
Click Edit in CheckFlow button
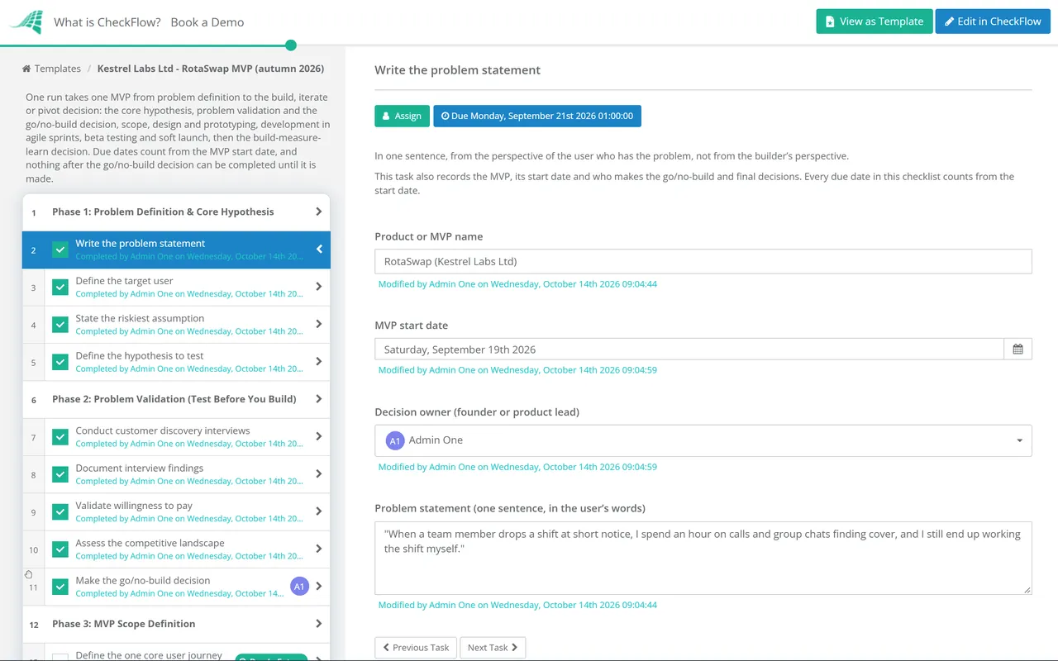pyautogui.click(x=993, y=21)
